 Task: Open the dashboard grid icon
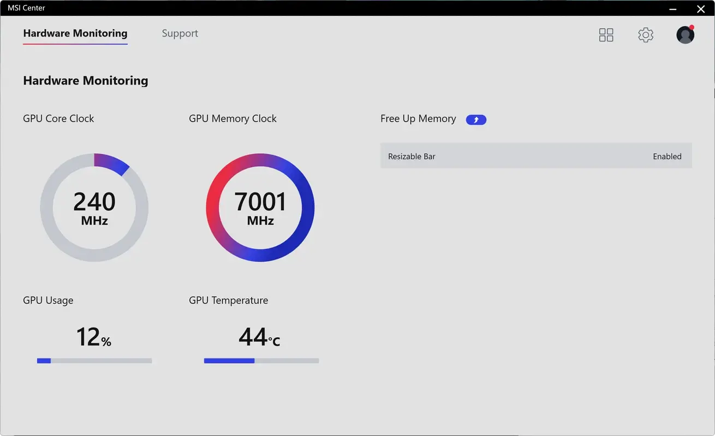point(606,34)
